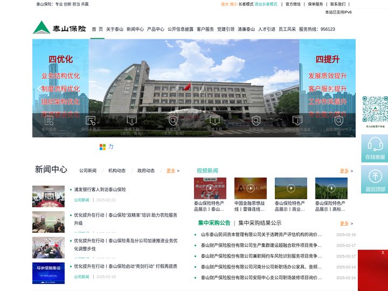
Task: Click 更多 in 新闻中心 section
Action: point(171,171)
